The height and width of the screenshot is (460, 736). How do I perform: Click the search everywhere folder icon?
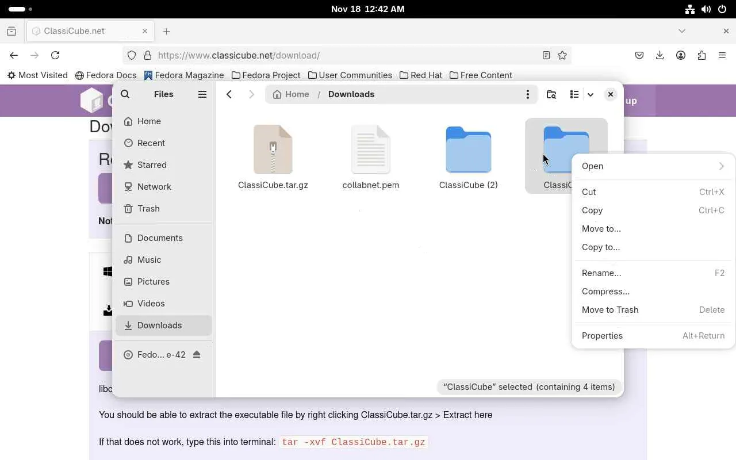(x=551, y=94)
